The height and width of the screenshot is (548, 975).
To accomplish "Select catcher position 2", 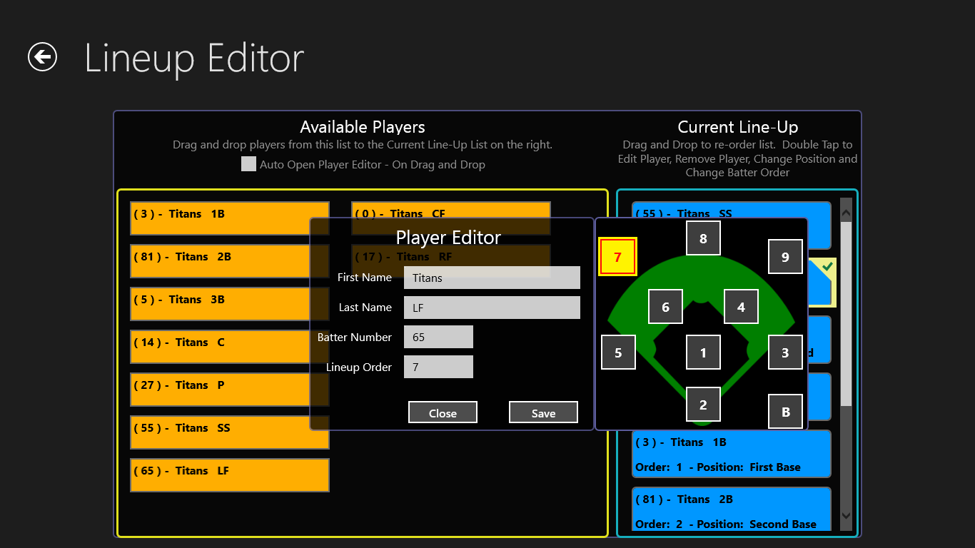I will point(703,405).
